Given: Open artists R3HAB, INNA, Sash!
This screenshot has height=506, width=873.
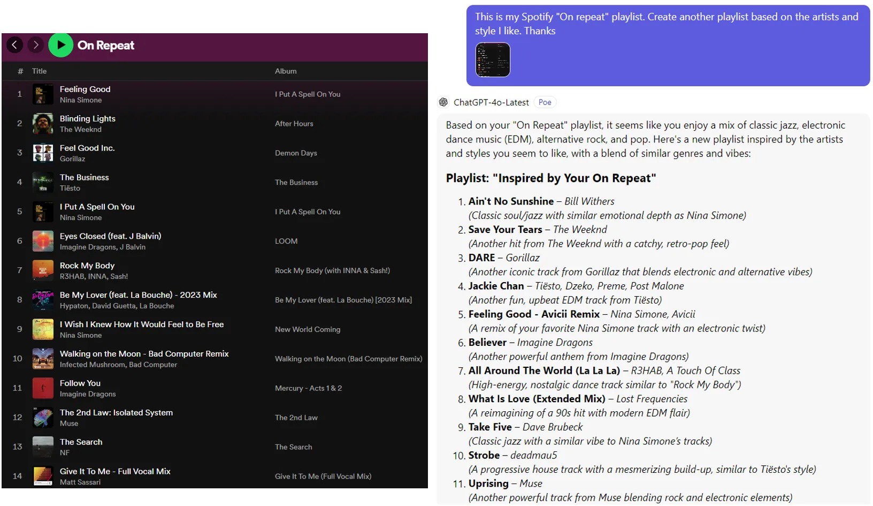Looking at the screenshot, I should pos(94,277).
